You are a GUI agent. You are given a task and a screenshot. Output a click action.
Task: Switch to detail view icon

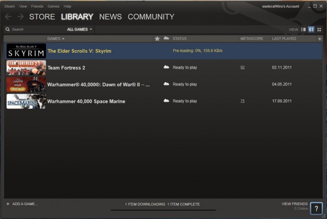303,30
